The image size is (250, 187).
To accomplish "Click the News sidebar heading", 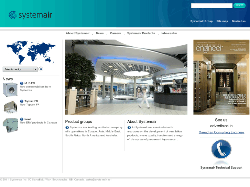I will point(8,79).
